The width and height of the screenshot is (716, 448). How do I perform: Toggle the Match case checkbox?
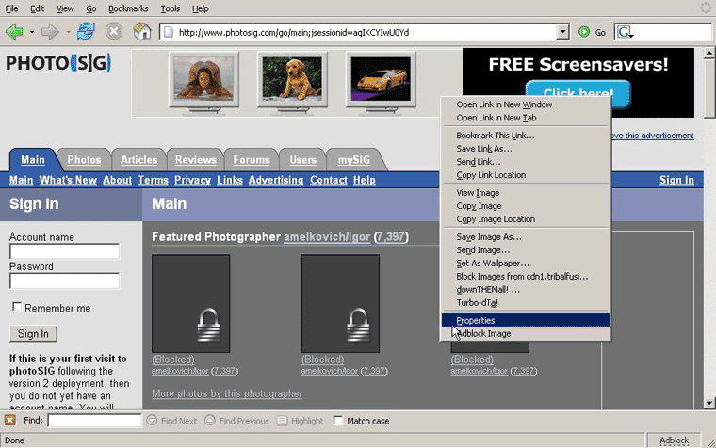click(338, 421)
